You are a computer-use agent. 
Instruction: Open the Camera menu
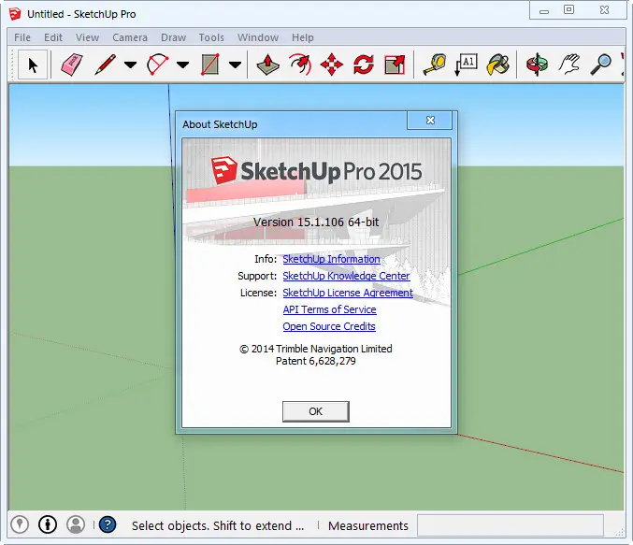click(x=130, y=37)
